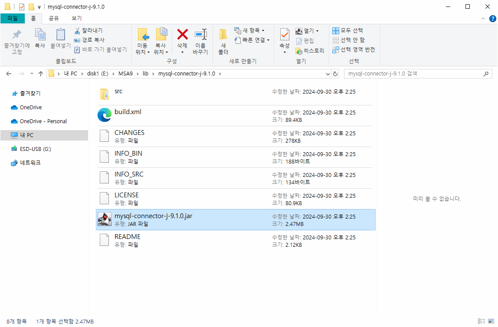The width and height of the screenshot is (498, 327).
Task: Click the Paste (붙여넣기) ribbon icon
Action: click(60, 35)
